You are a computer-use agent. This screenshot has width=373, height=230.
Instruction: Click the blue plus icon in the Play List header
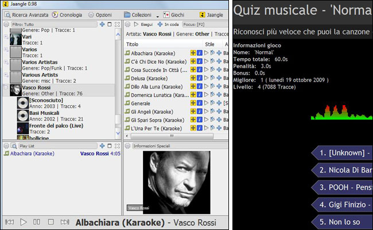pos(102,146)
